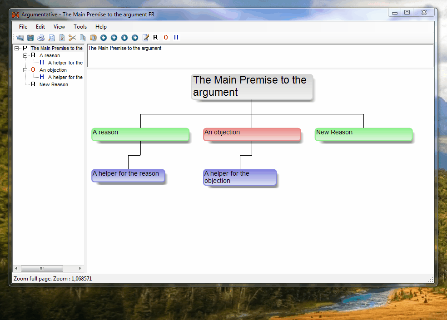The width and height of the screenshot is (447, 320).
Task: Click the green 'New Reason' box
Action: tap(363, 134)
